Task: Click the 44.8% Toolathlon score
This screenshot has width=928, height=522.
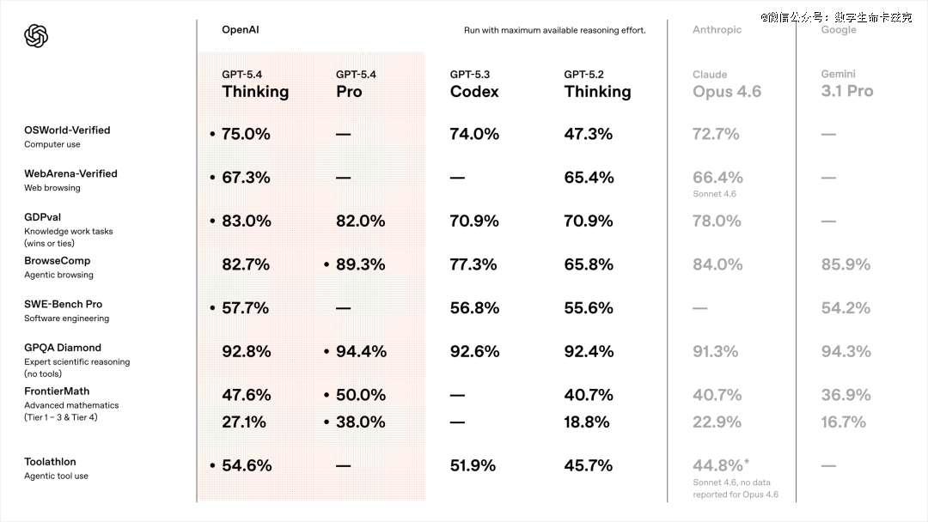Action: pyautogui.click(x=717, y=465)
